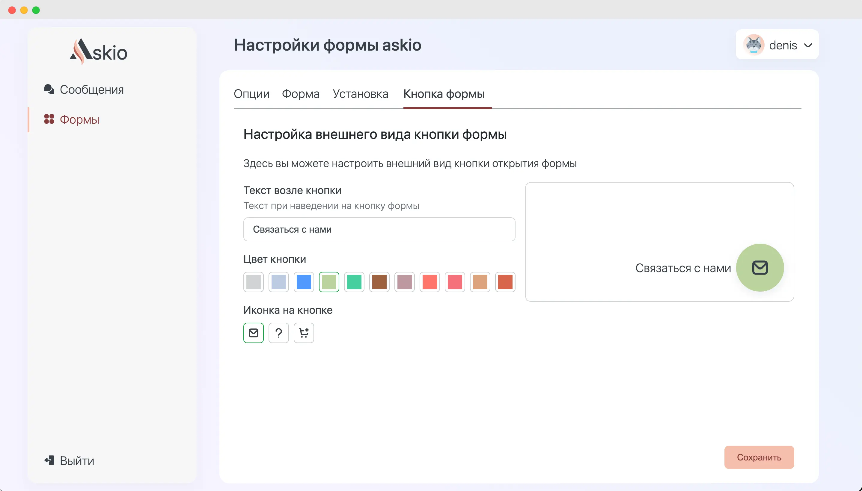
Task: Switch to the Опции tab
Action: point(251,94)
